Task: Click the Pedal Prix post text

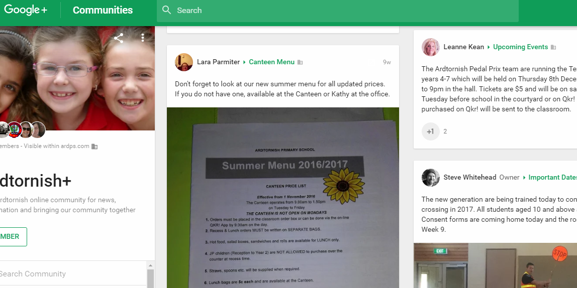Action: (x=499, y=89)
